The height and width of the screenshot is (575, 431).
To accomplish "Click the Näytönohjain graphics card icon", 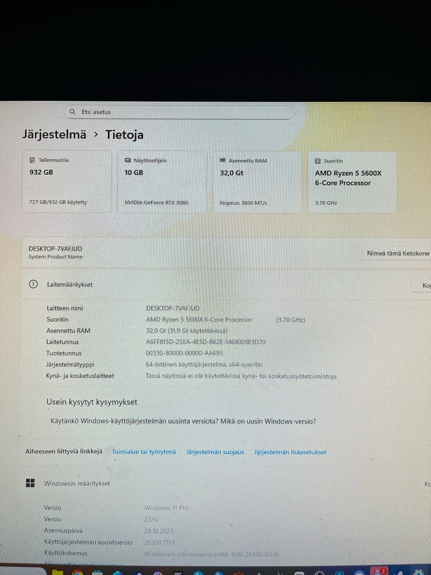I will [x=128, y=160].
